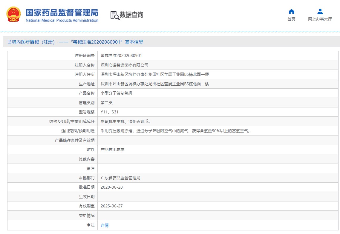This screenshot has height=234, width=340.
Task: Select approval department 广东省药品监督管理局
Action: pyautogui.click(x=120, y=178)
